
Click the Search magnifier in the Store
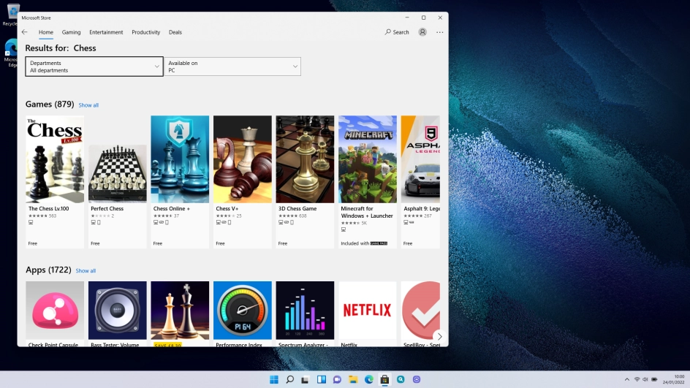point(397,32)
